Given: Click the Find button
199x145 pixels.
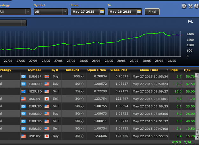Looking at the screenshot, I should point(152,12).
